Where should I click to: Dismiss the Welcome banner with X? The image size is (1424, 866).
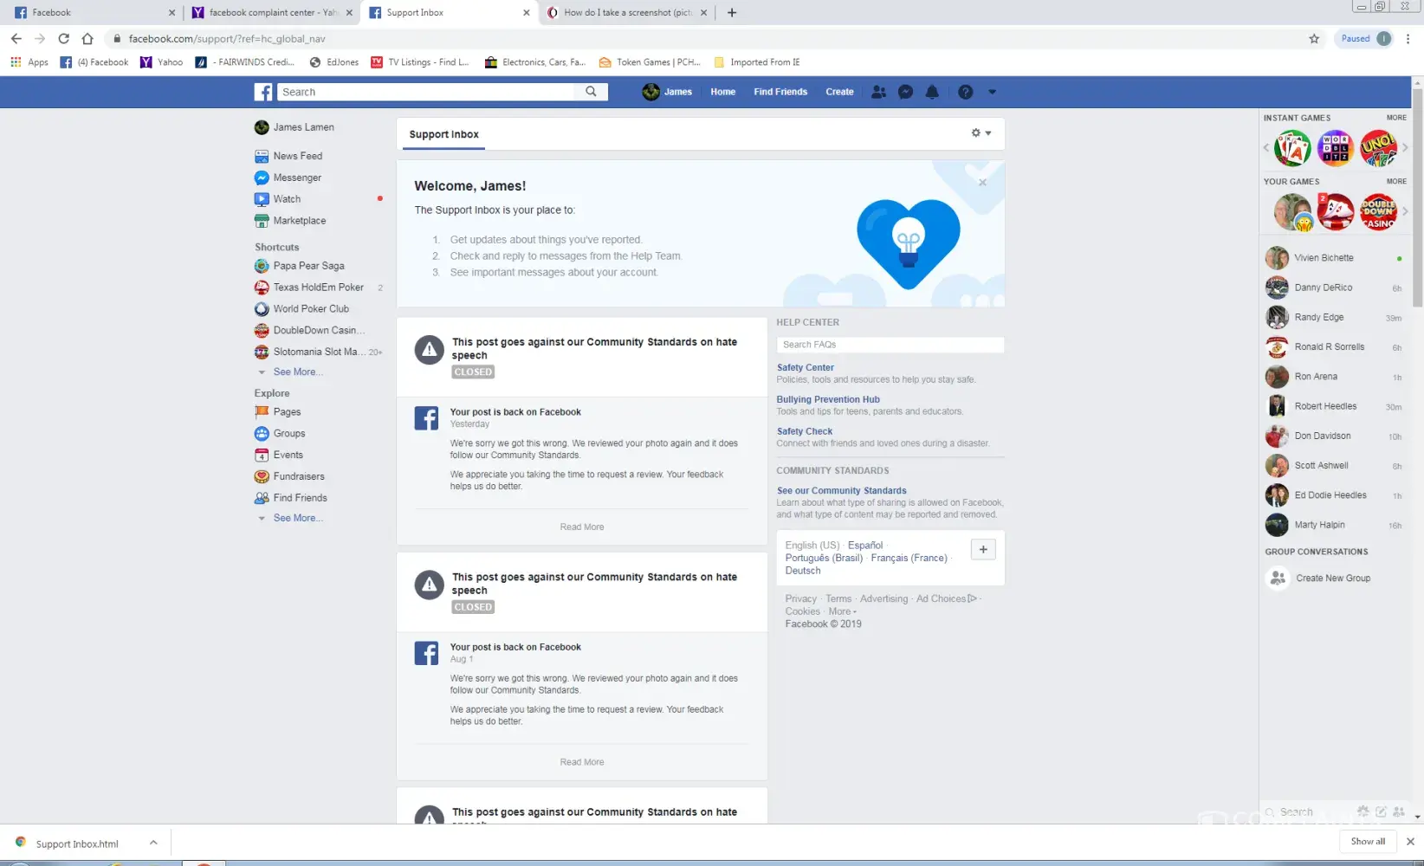982,183
